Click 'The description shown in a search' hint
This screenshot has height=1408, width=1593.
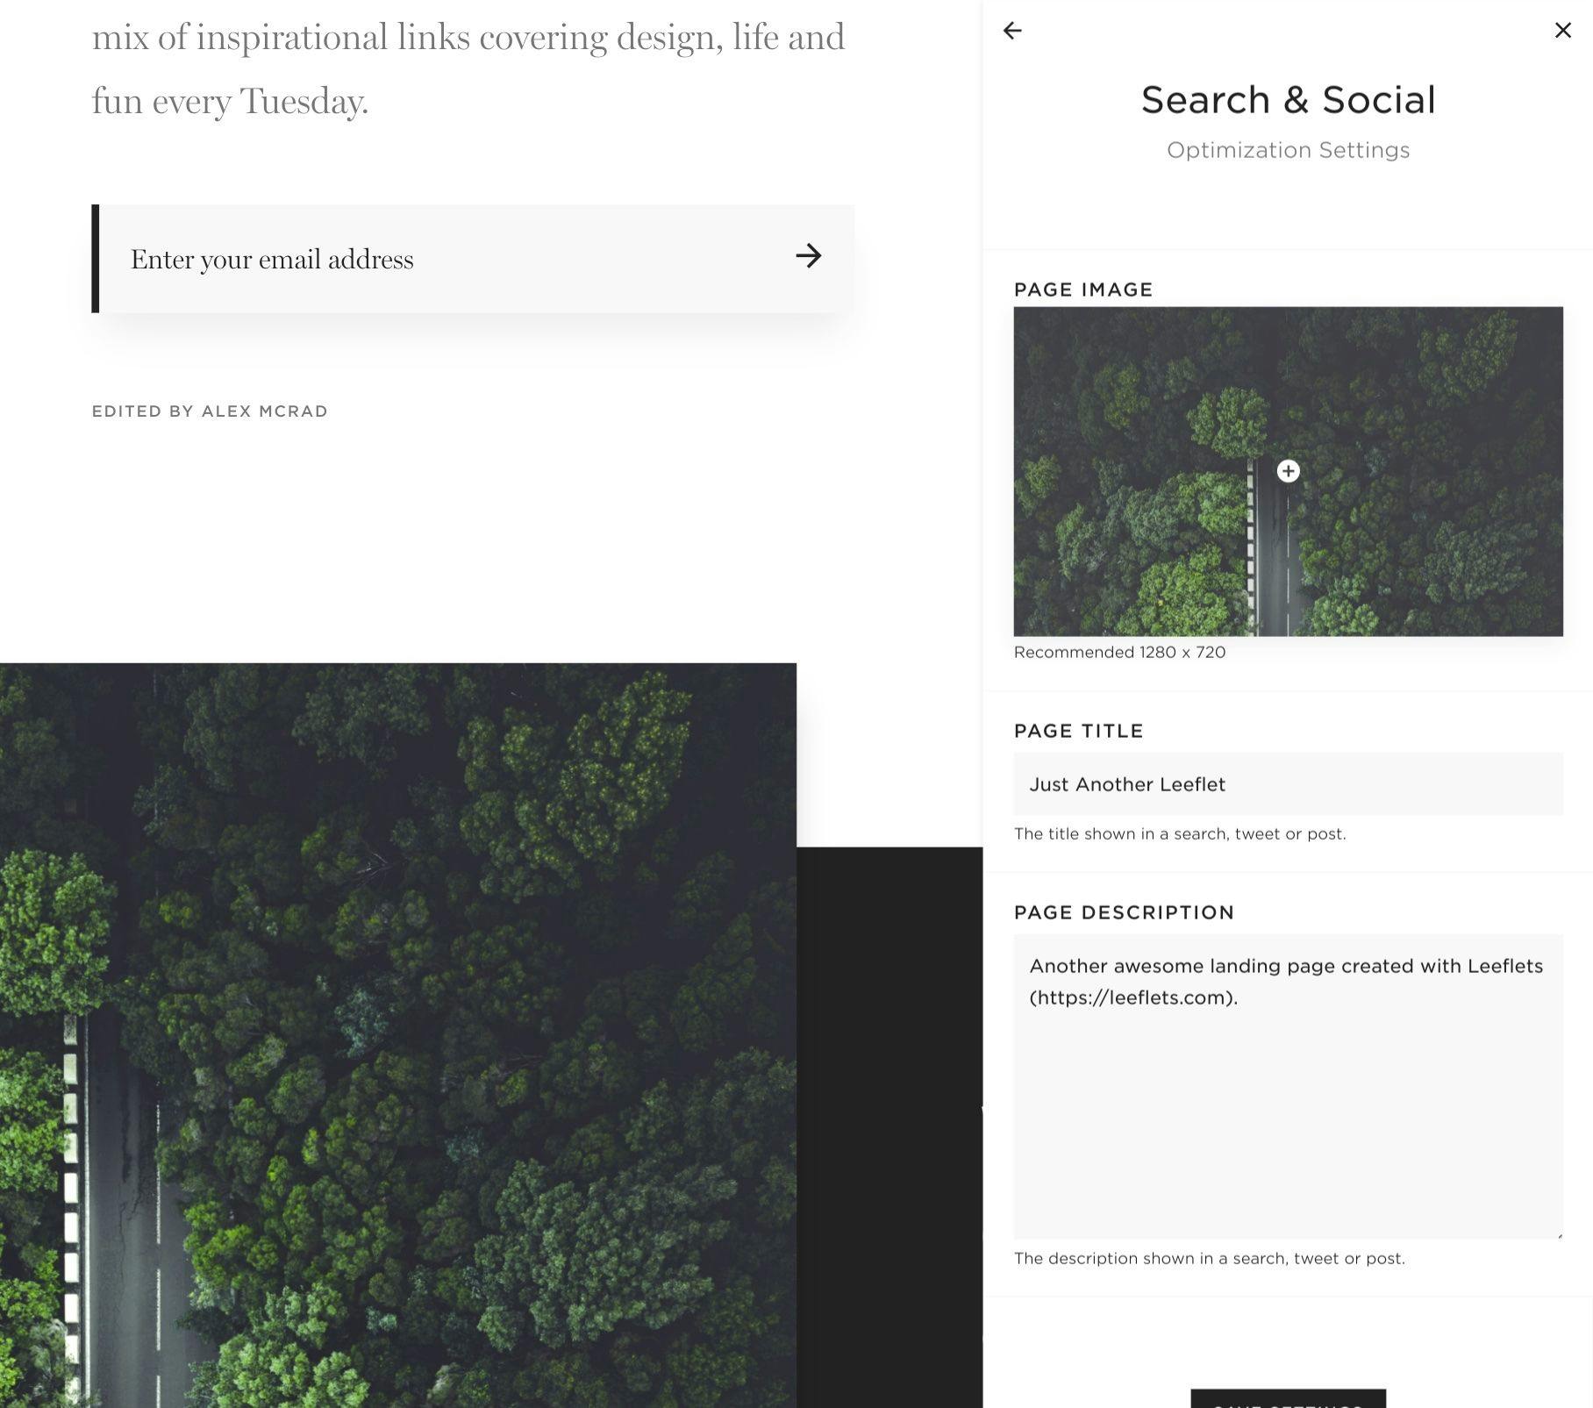[1210, 1258]
